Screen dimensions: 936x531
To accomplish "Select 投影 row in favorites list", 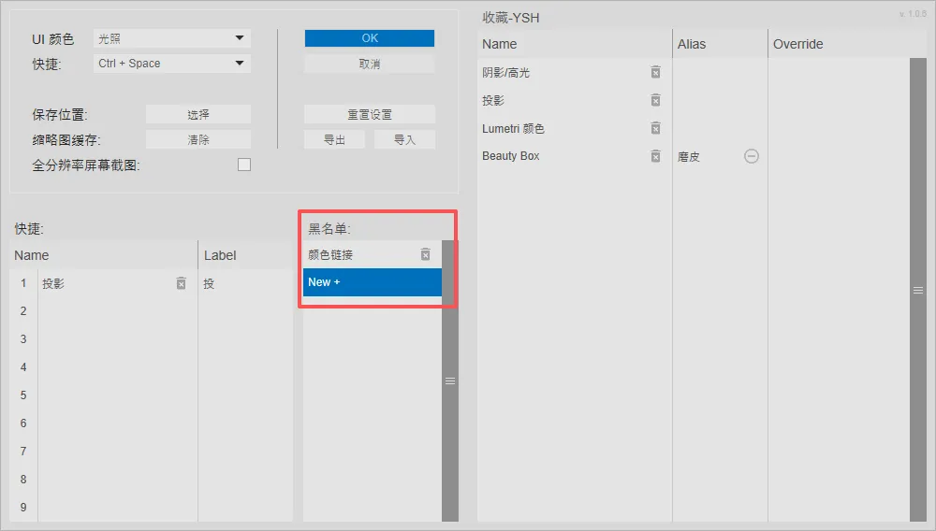I will 493,100.
